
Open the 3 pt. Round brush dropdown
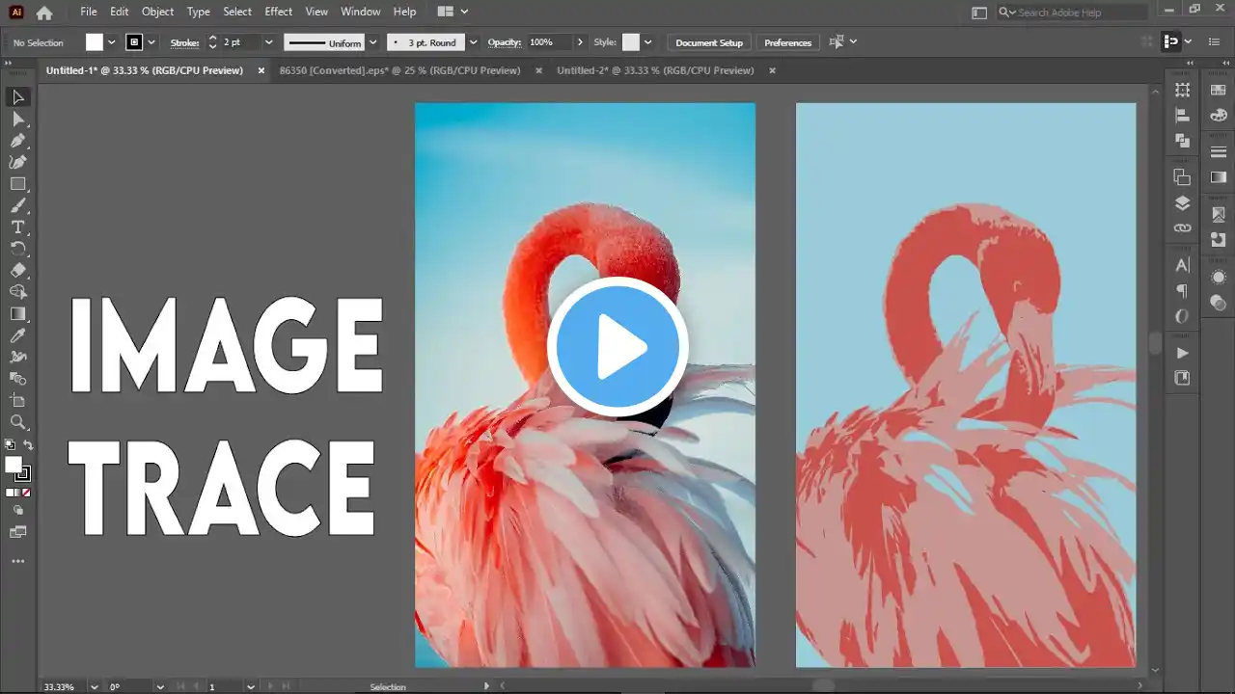tap(473, 42)
